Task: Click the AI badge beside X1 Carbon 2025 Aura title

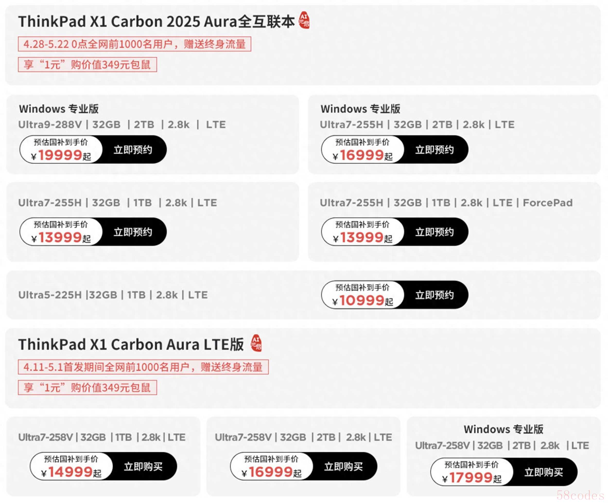Action: [304, 20]
